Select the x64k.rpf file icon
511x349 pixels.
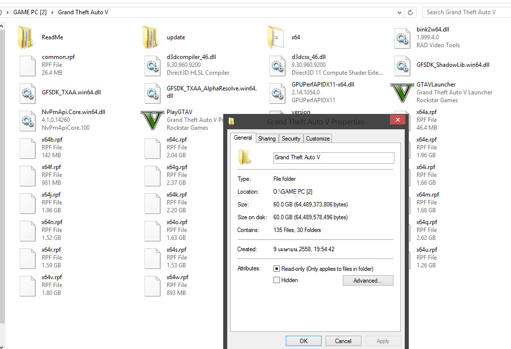tap(152, 204)
